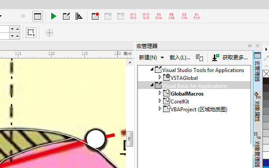Select the free transform tool icon

[31, 32]
